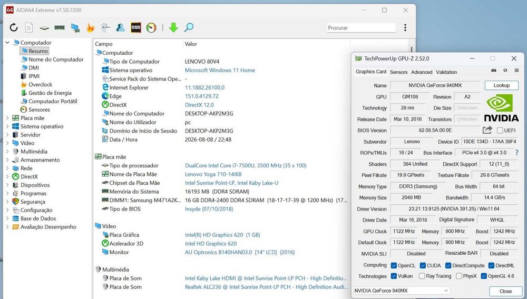Viewport: 527px width, 299px height.
Task: Click the magnifier search icon in toolbar
Action: pos(189,27)
